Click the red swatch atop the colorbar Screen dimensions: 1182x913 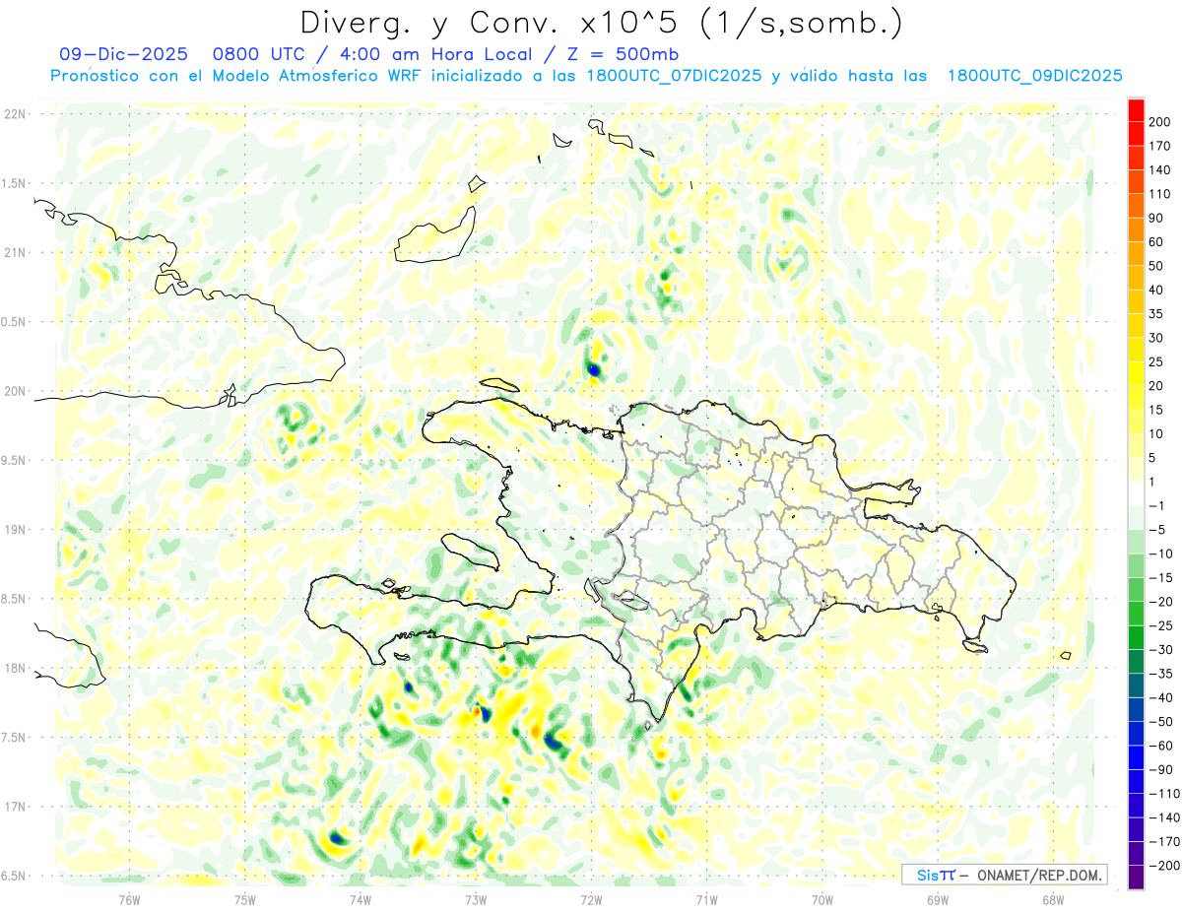click(1136, 110)
